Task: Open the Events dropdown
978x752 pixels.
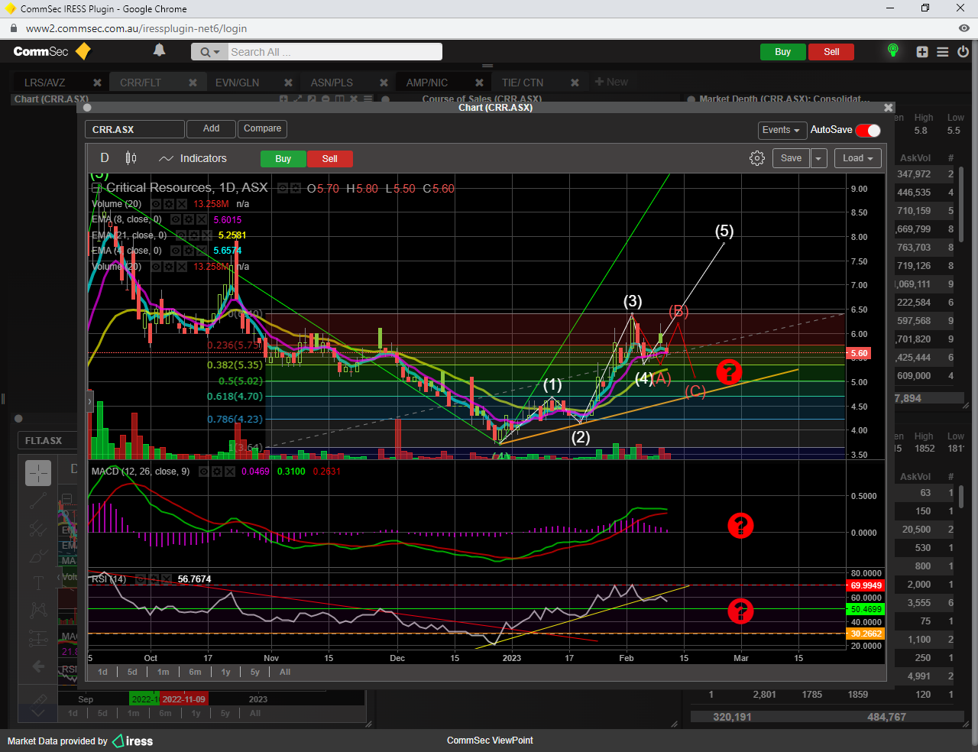Action: [782, 130]
